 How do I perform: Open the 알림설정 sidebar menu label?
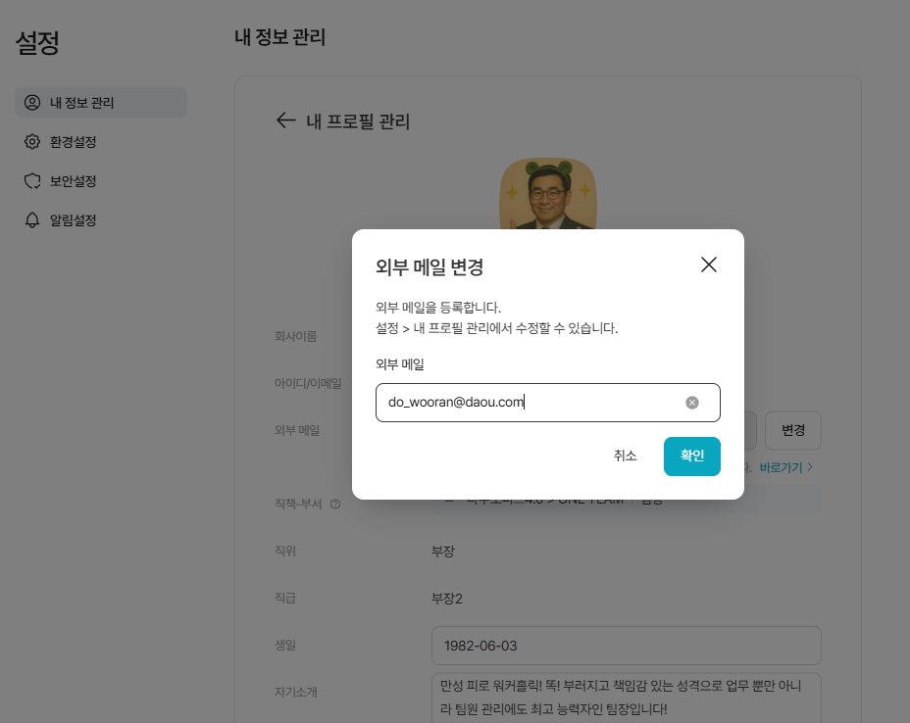click(x=74, y=220)
